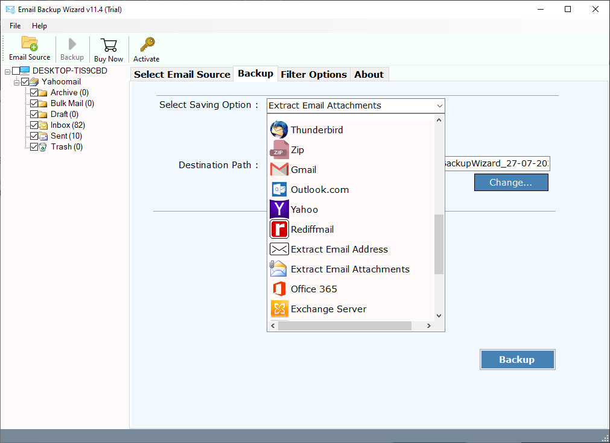Choose Thunderbird option text

tap(317, 130)
